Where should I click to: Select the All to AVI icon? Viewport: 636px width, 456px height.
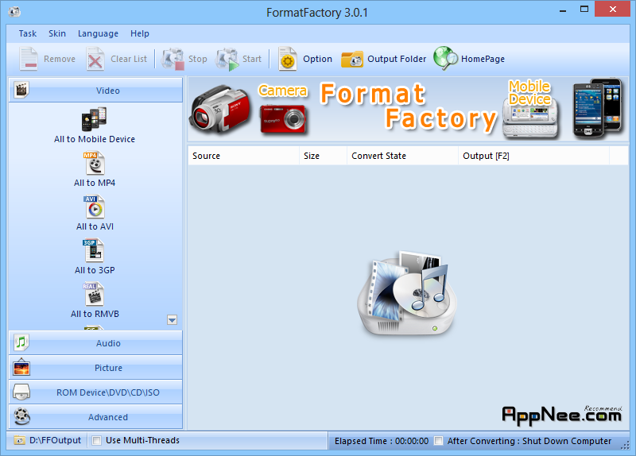click(x=95, y=207)
